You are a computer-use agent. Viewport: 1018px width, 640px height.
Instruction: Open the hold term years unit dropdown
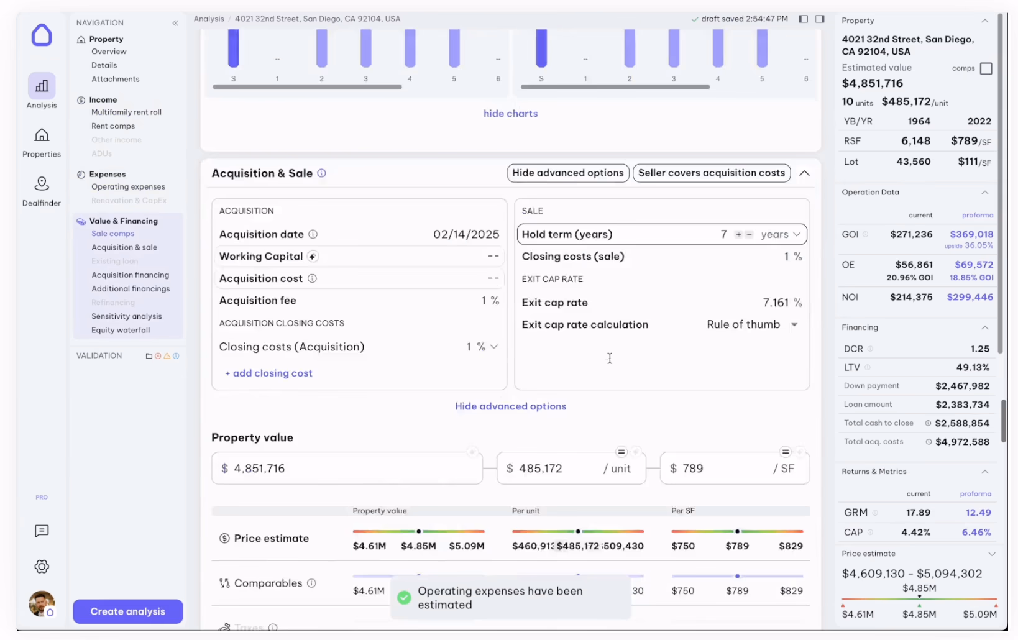coord(781,234)
